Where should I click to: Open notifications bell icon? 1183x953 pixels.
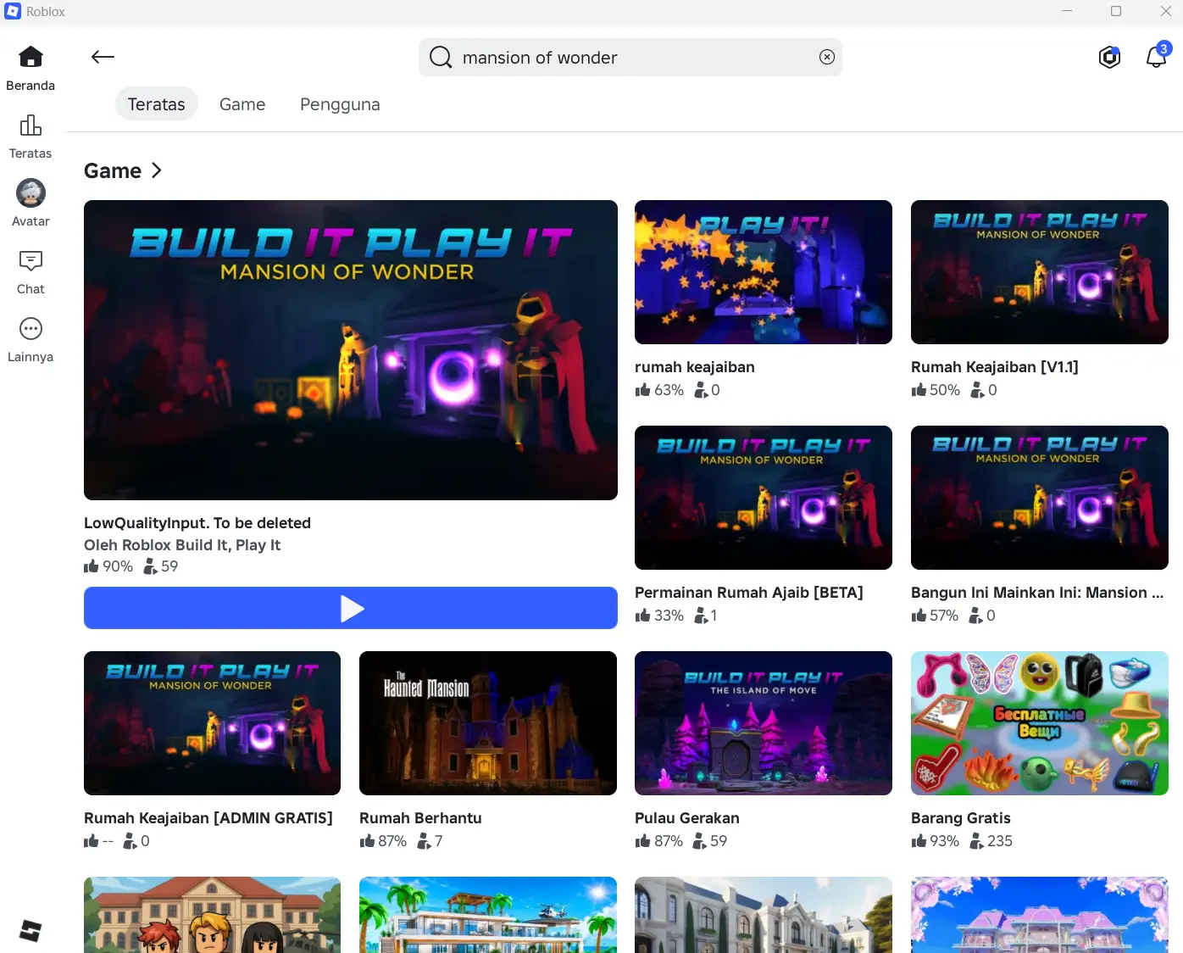click(x=1157, y=57)
